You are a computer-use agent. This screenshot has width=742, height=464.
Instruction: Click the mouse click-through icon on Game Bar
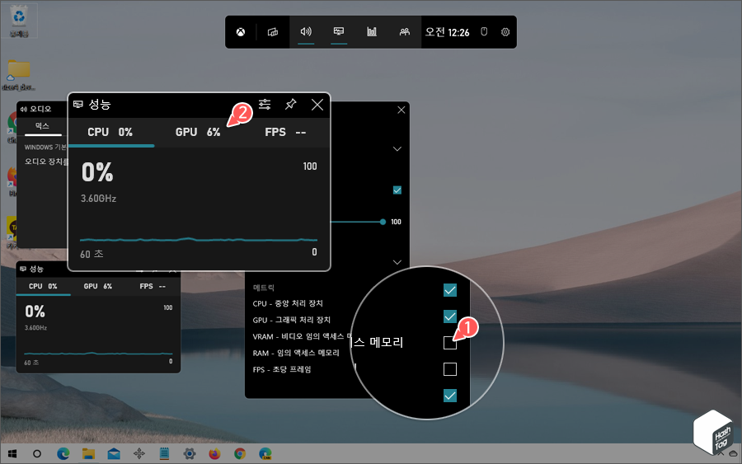(x=484, y=31)
